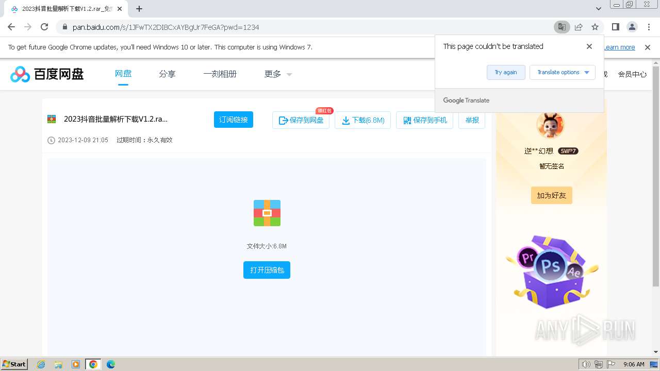Open 会员中心 link
This screenshot has width=660, height=371.
(632, 74)
